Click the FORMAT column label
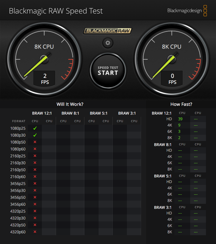The height and width of the screenshot is (244, 216). pos(19,121)
